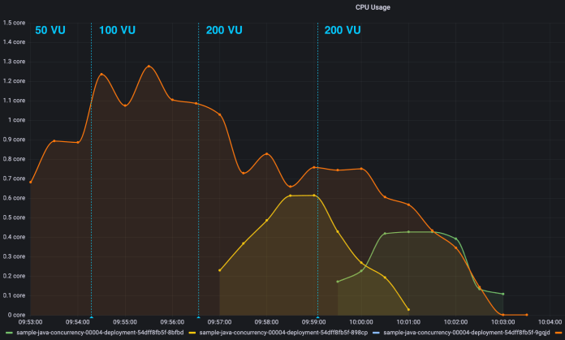
Task: Click yellow series peak point near 09:59
Action: [313, 196]
